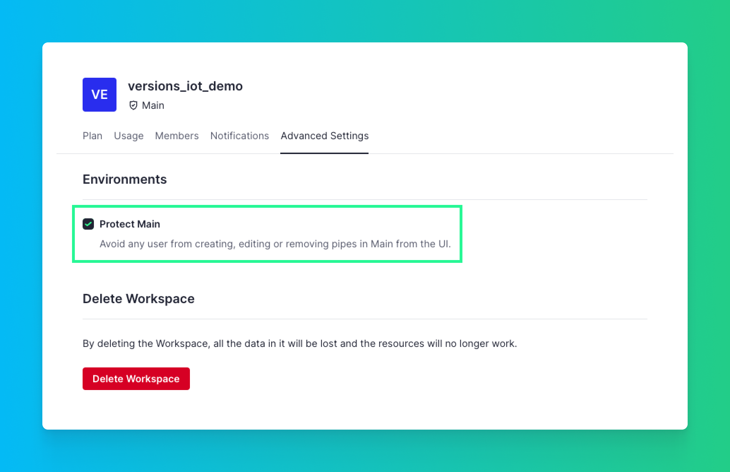Click the shield icon beside Main
This screenshot has width=730, height=472.
pyautogui.click(x=133, y=105)
